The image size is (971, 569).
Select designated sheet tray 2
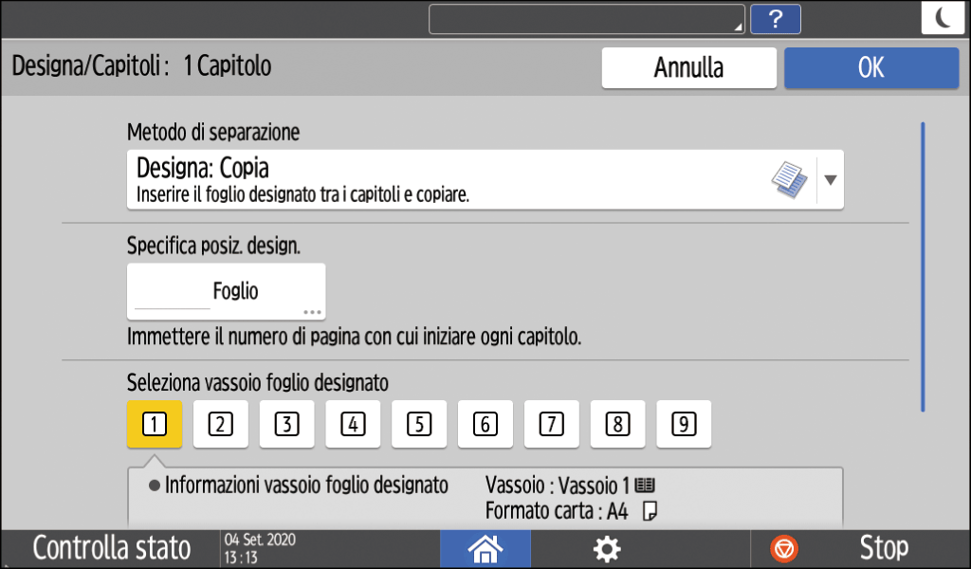click(220, 424)
